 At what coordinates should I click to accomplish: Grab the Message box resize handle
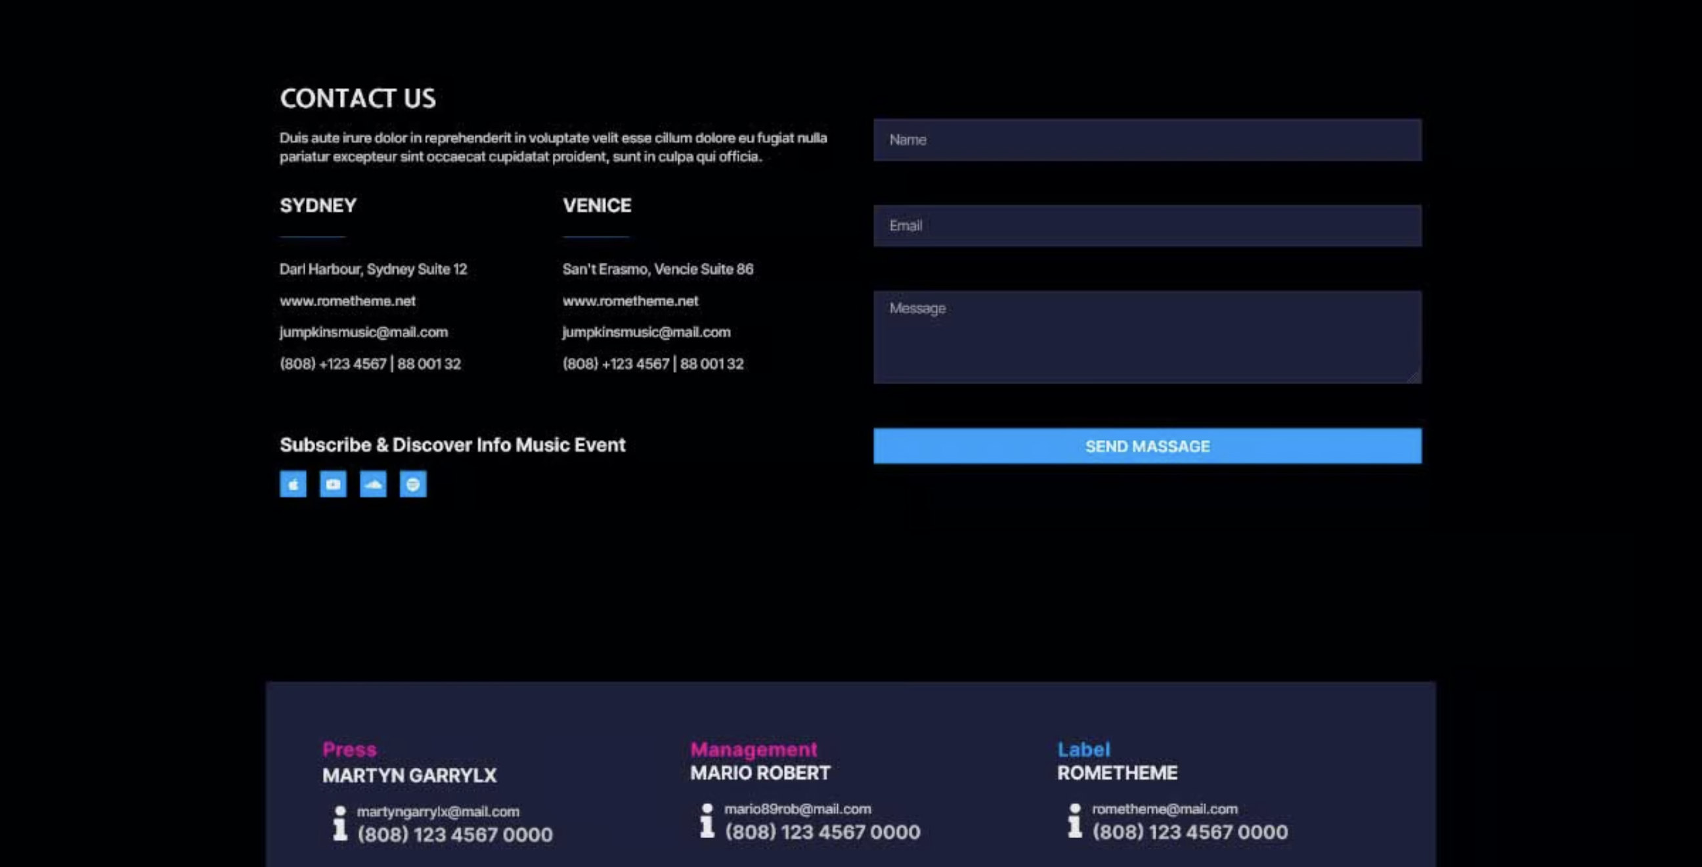pos(1414,376)
